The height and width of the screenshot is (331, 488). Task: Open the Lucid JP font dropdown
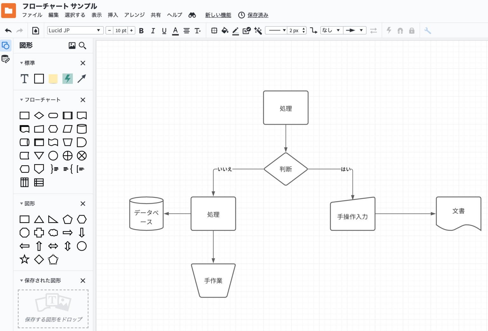[75, 31]
